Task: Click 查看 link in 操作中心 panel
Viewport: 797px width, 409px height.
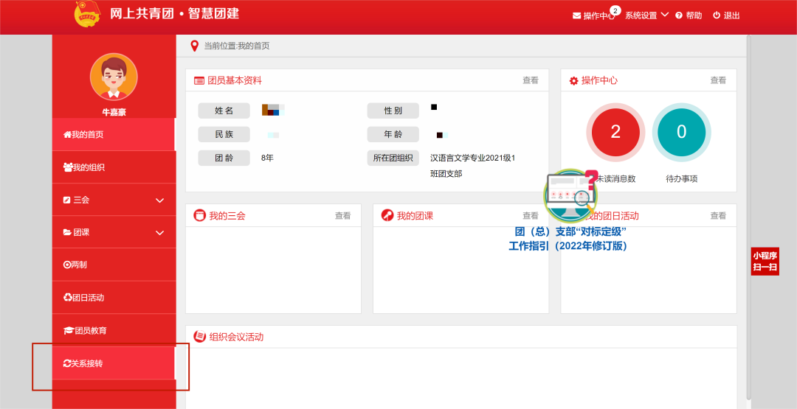Action: (x=718, y=80)
